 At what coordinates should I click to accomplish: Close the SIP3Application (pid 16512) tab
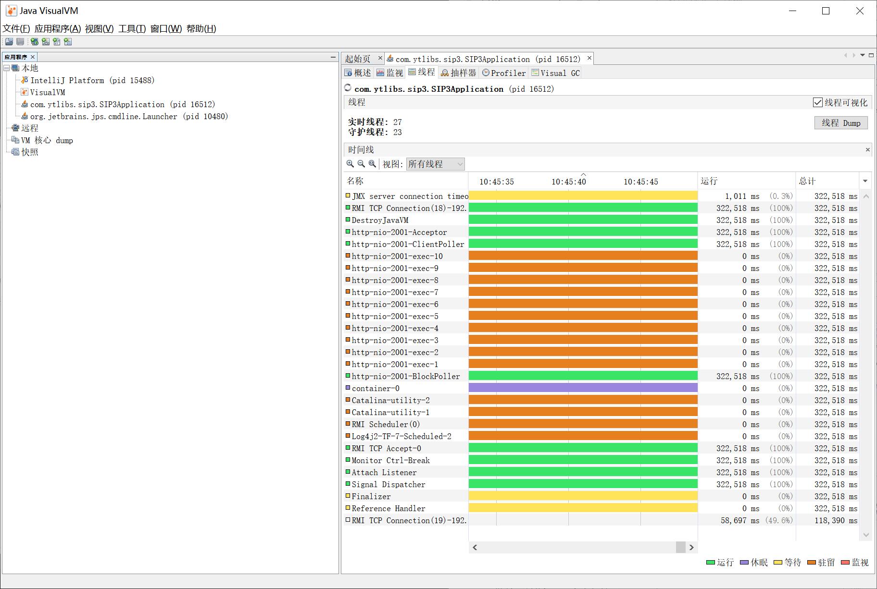click(589, 58)
